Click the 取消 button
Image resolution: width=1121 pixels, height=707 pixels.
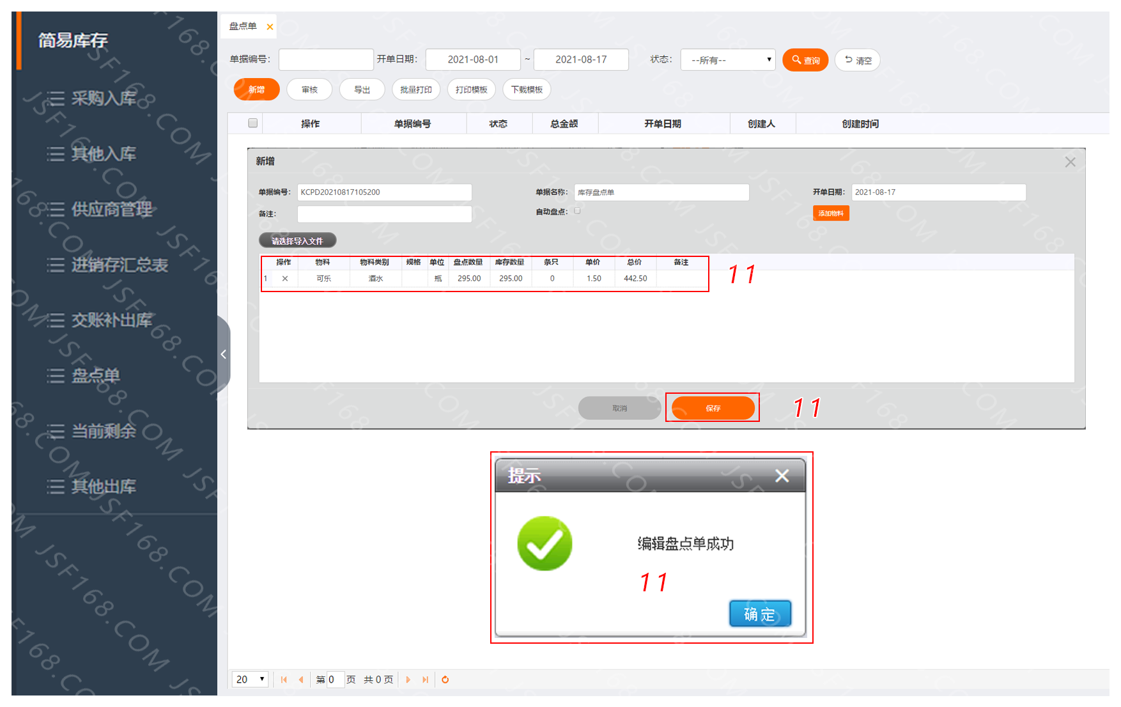[620, 408]
